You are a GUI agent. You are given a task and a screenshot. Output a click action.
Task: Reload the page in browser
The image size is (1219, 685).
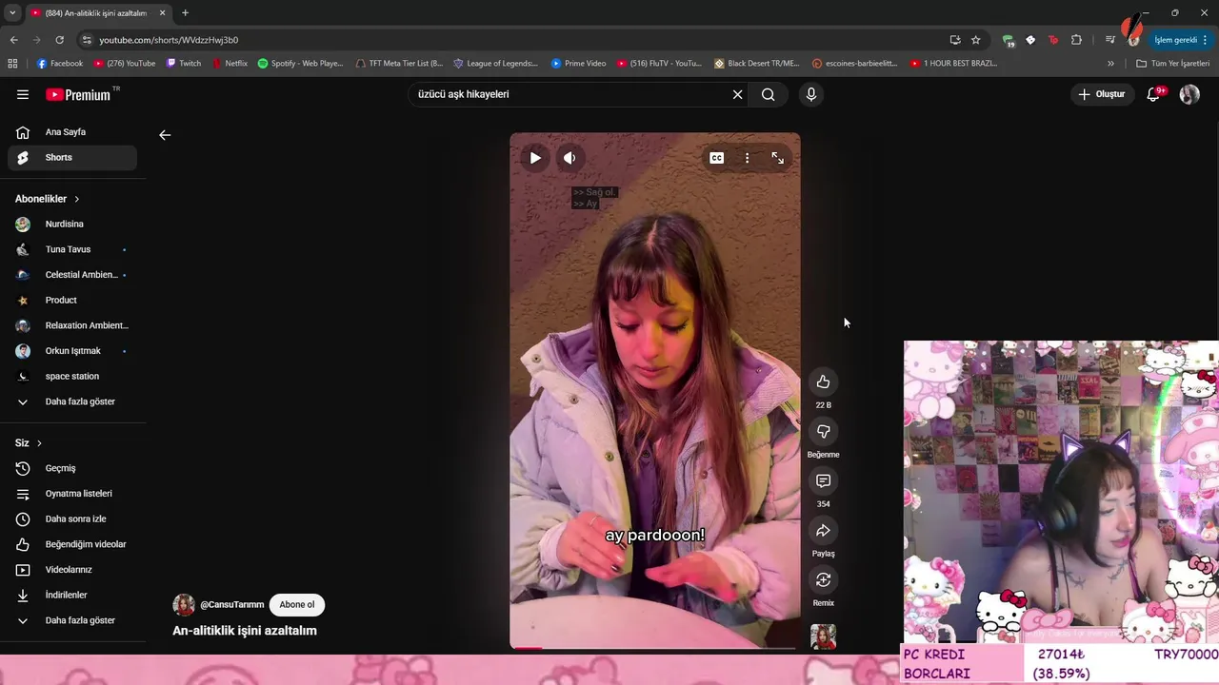pyautogui.click(x=59, y=40)
